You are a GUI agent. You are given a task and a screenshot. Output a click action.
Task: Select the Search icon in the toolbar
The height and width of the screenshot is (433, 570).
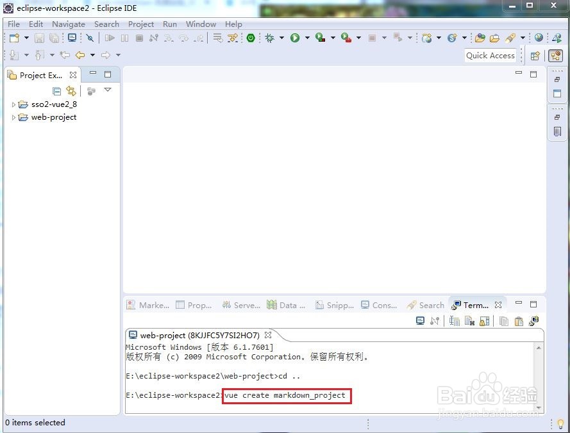tap(509, 38)
